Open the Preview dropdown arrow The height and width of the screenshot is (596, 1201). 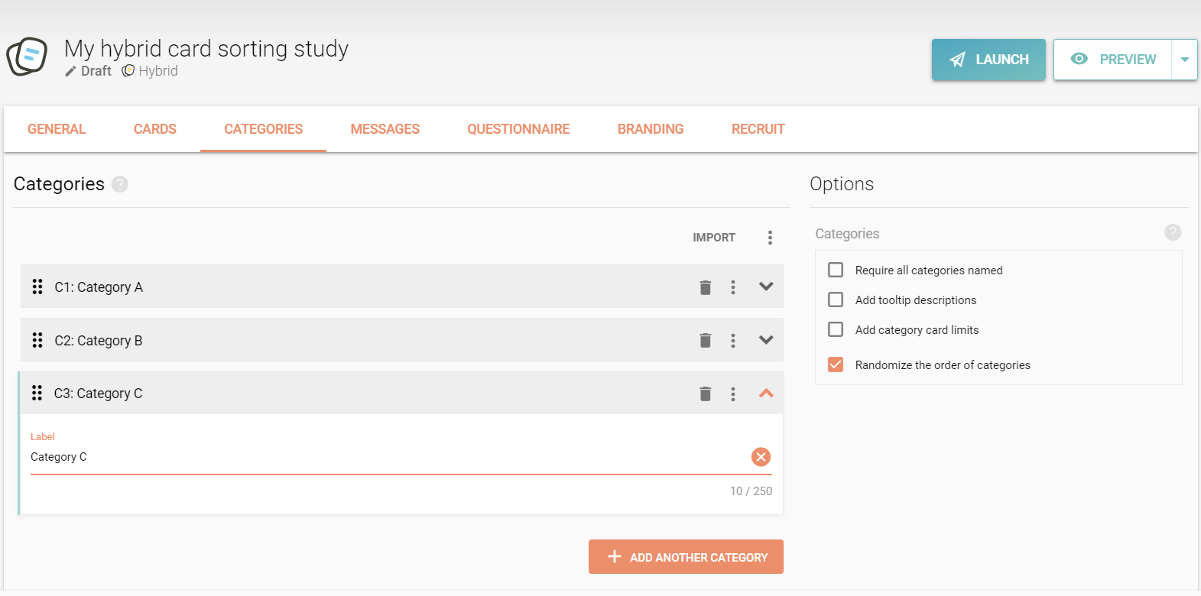(x=1184, y=60)
